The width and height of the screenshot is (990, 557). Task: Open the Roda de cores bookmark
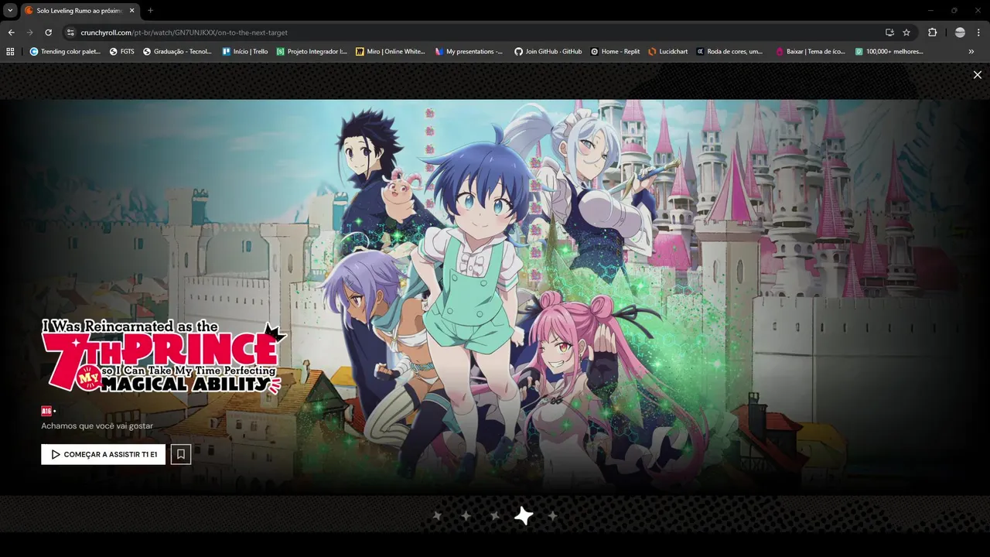729,52
